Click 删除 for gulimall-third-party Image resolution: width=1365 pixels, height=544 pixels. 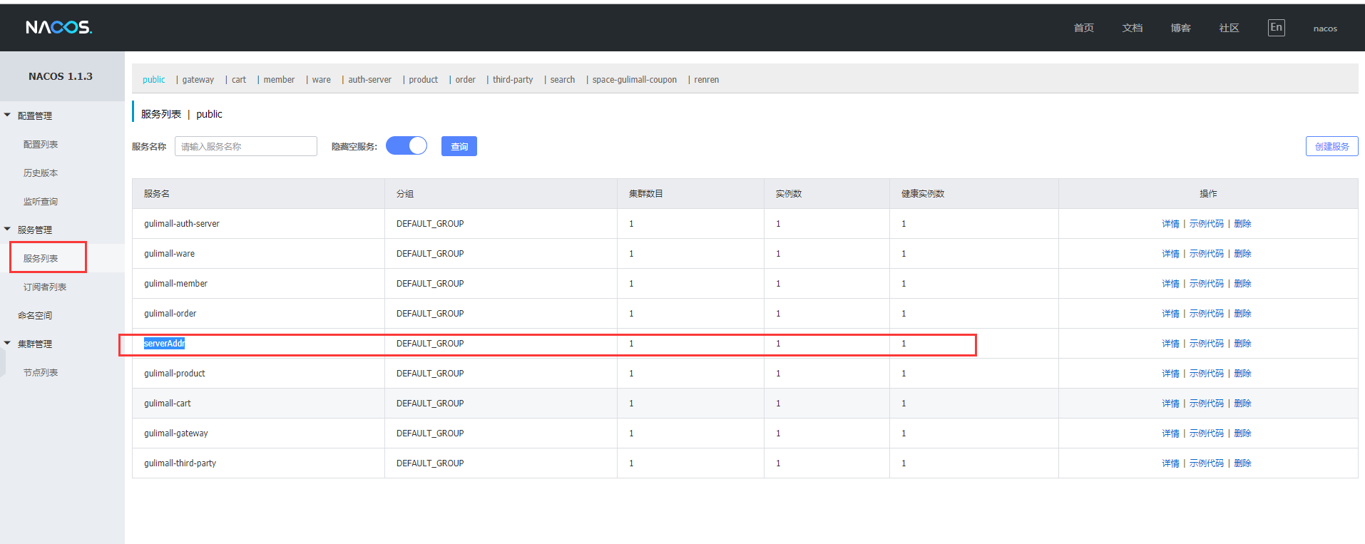click(1242, 463)
